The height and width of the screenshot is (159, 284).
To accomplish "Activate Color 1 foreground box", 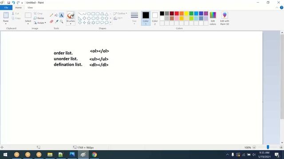I will coord(146,18).
